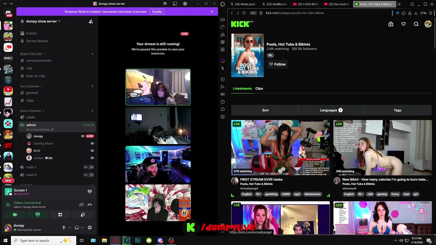This screenshot has width=436, height=245.
Task: Add channel to READ THIS SHIT category
Action: (92, 54)
